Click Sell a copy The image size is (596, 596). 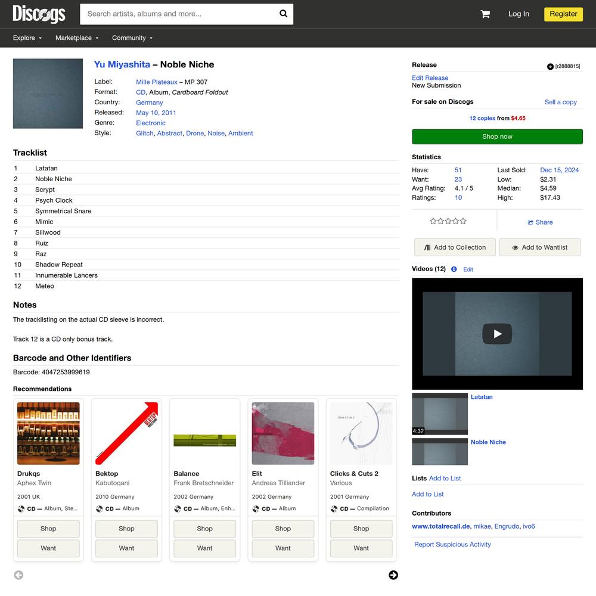[x=561, y=103]
